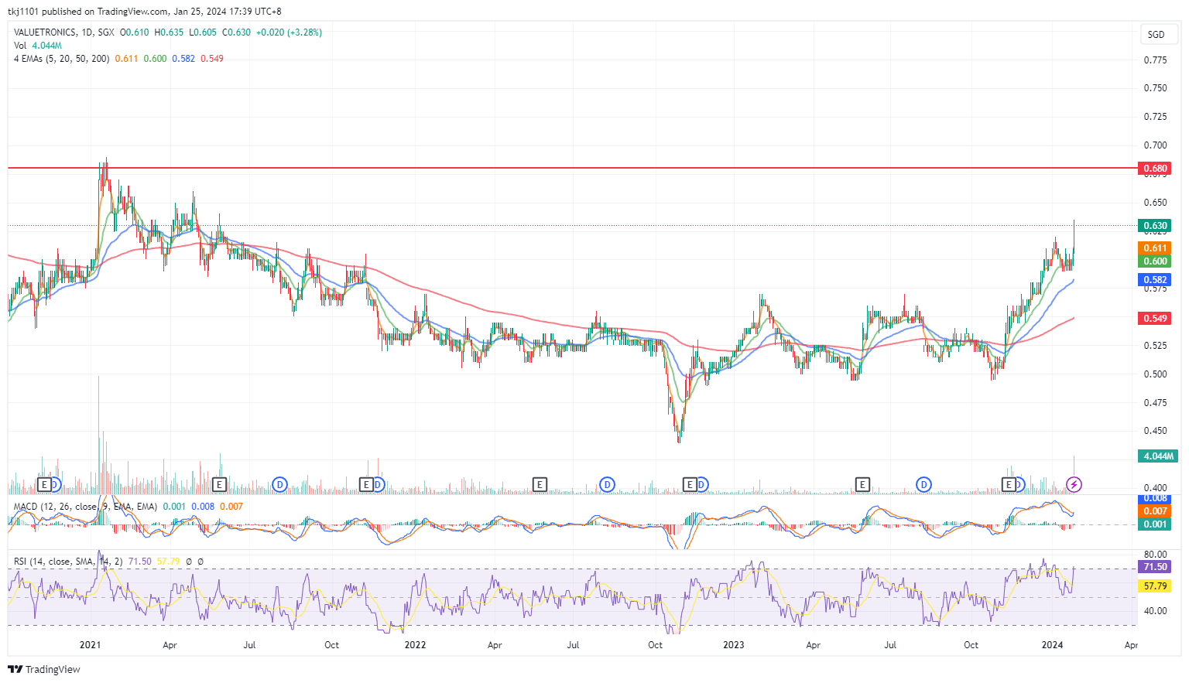Click the dividend D marker after Jul 2022
The height and width of the screenshot is (683, 1189).
[x=608, y=485]
